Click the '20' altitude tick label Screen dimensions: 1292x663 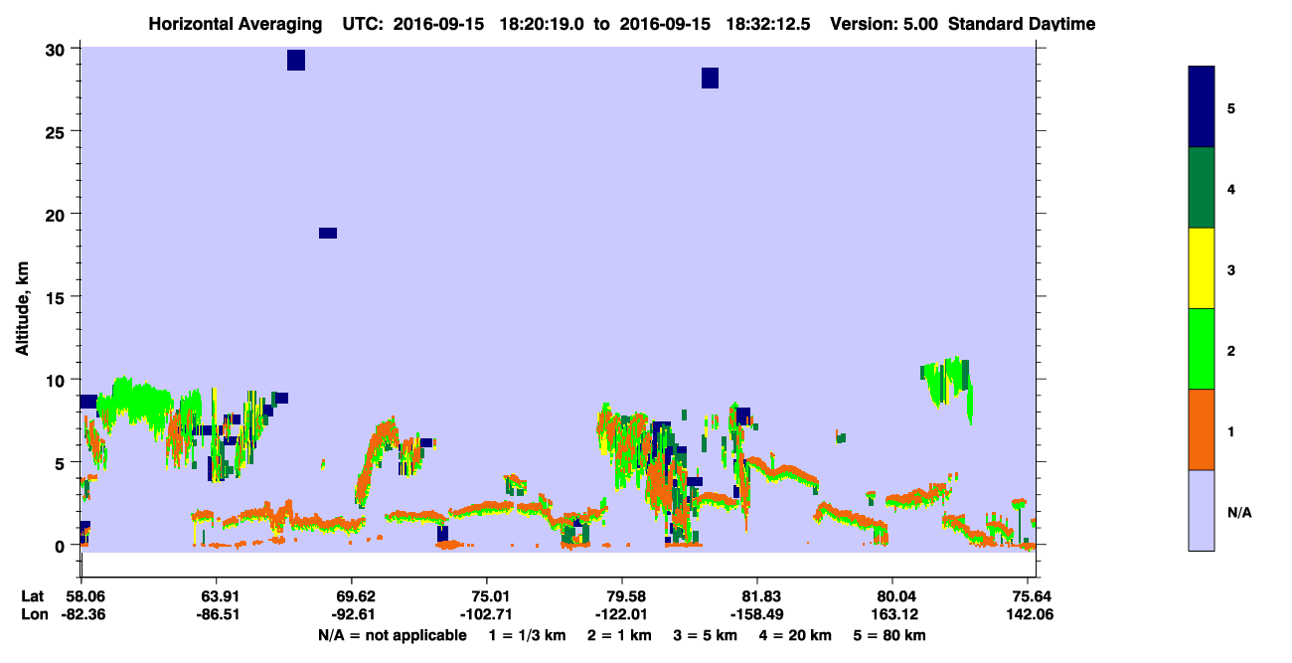(58, 215)
